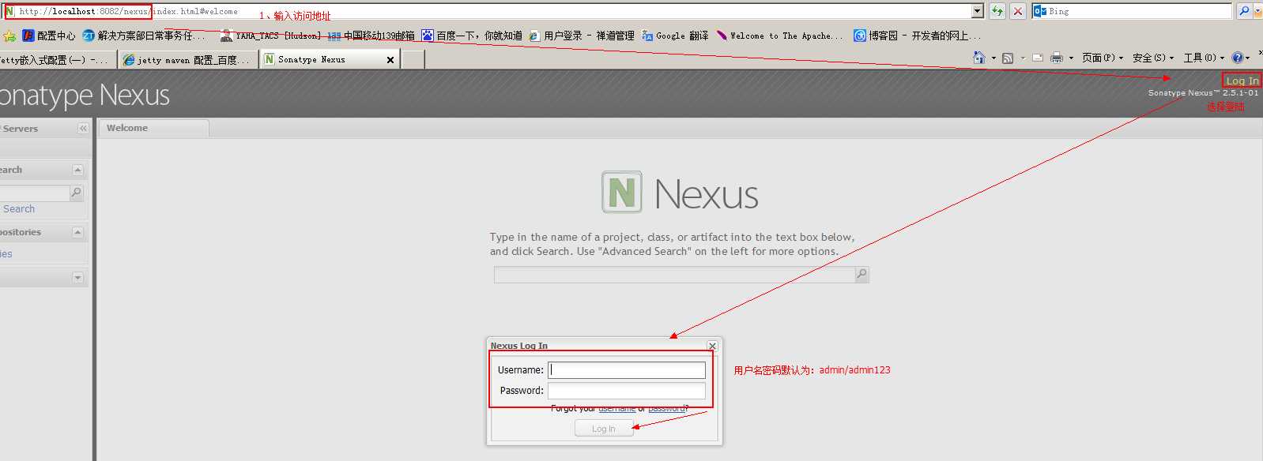Click the Username input field
The width and height of the screenshot is (1263, 461).
(627, 369)
